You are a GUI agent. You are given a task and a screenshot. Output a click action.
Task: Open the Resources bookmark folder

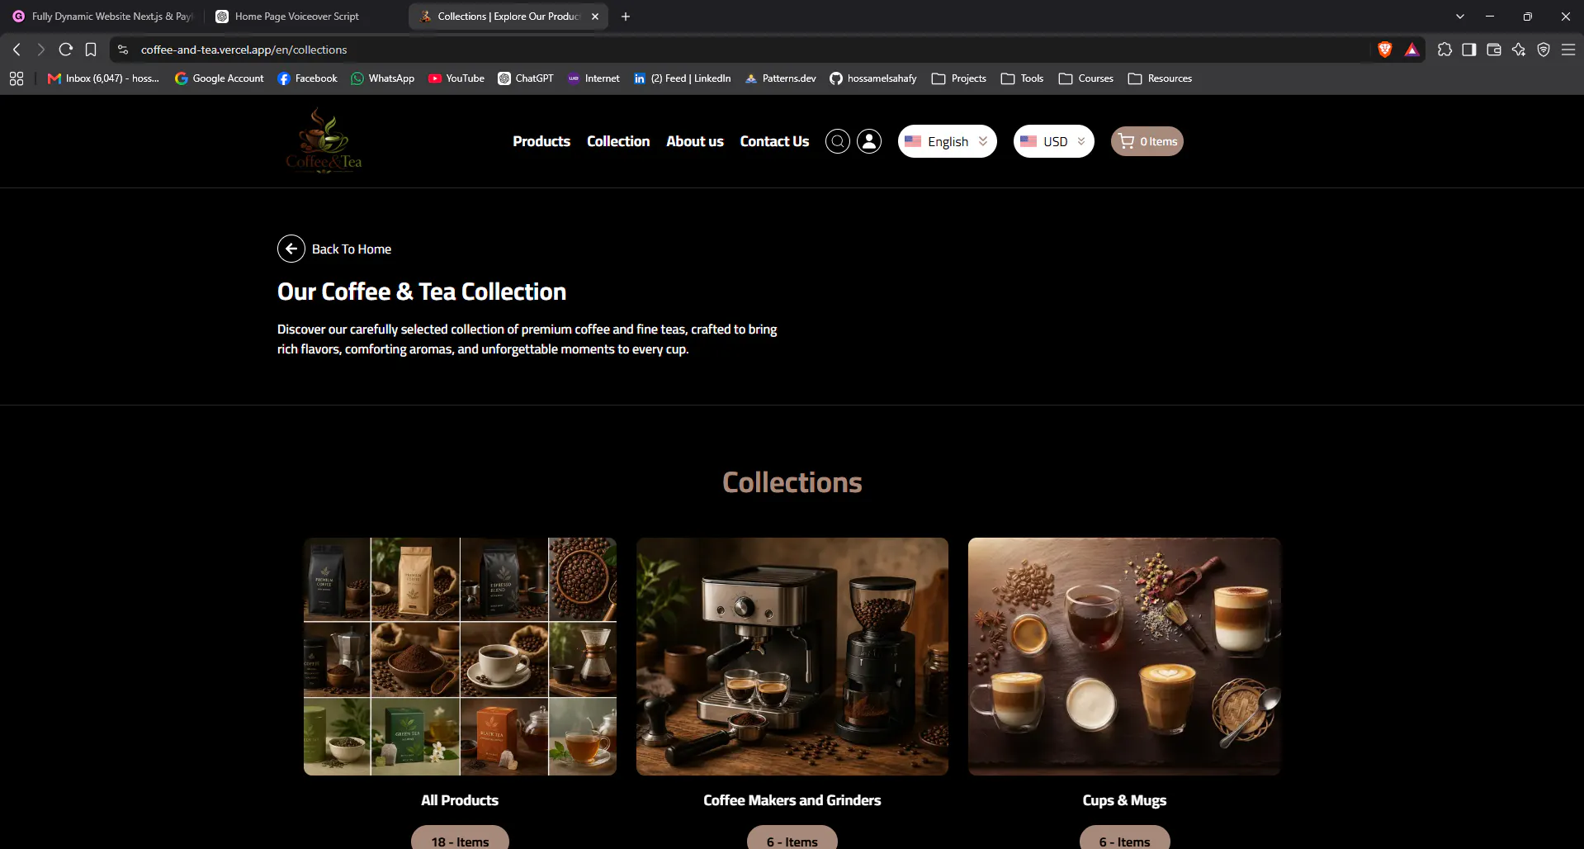click(x=1161, y=78)
